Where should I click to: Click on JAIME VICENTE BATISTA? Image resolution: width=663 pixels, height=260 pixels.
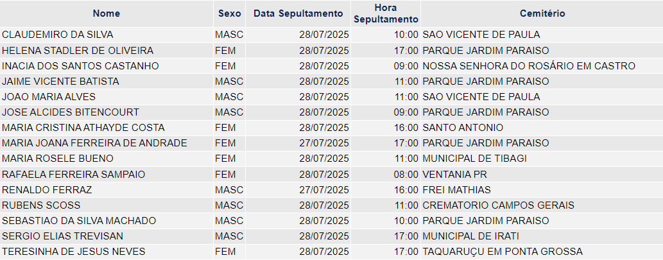(x=60, y=81)
